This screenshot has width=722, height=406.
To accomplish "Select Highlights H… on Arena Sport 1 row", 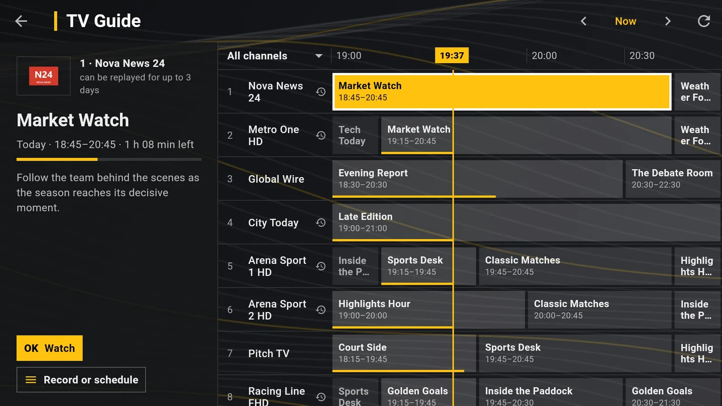I will (697, 266).
